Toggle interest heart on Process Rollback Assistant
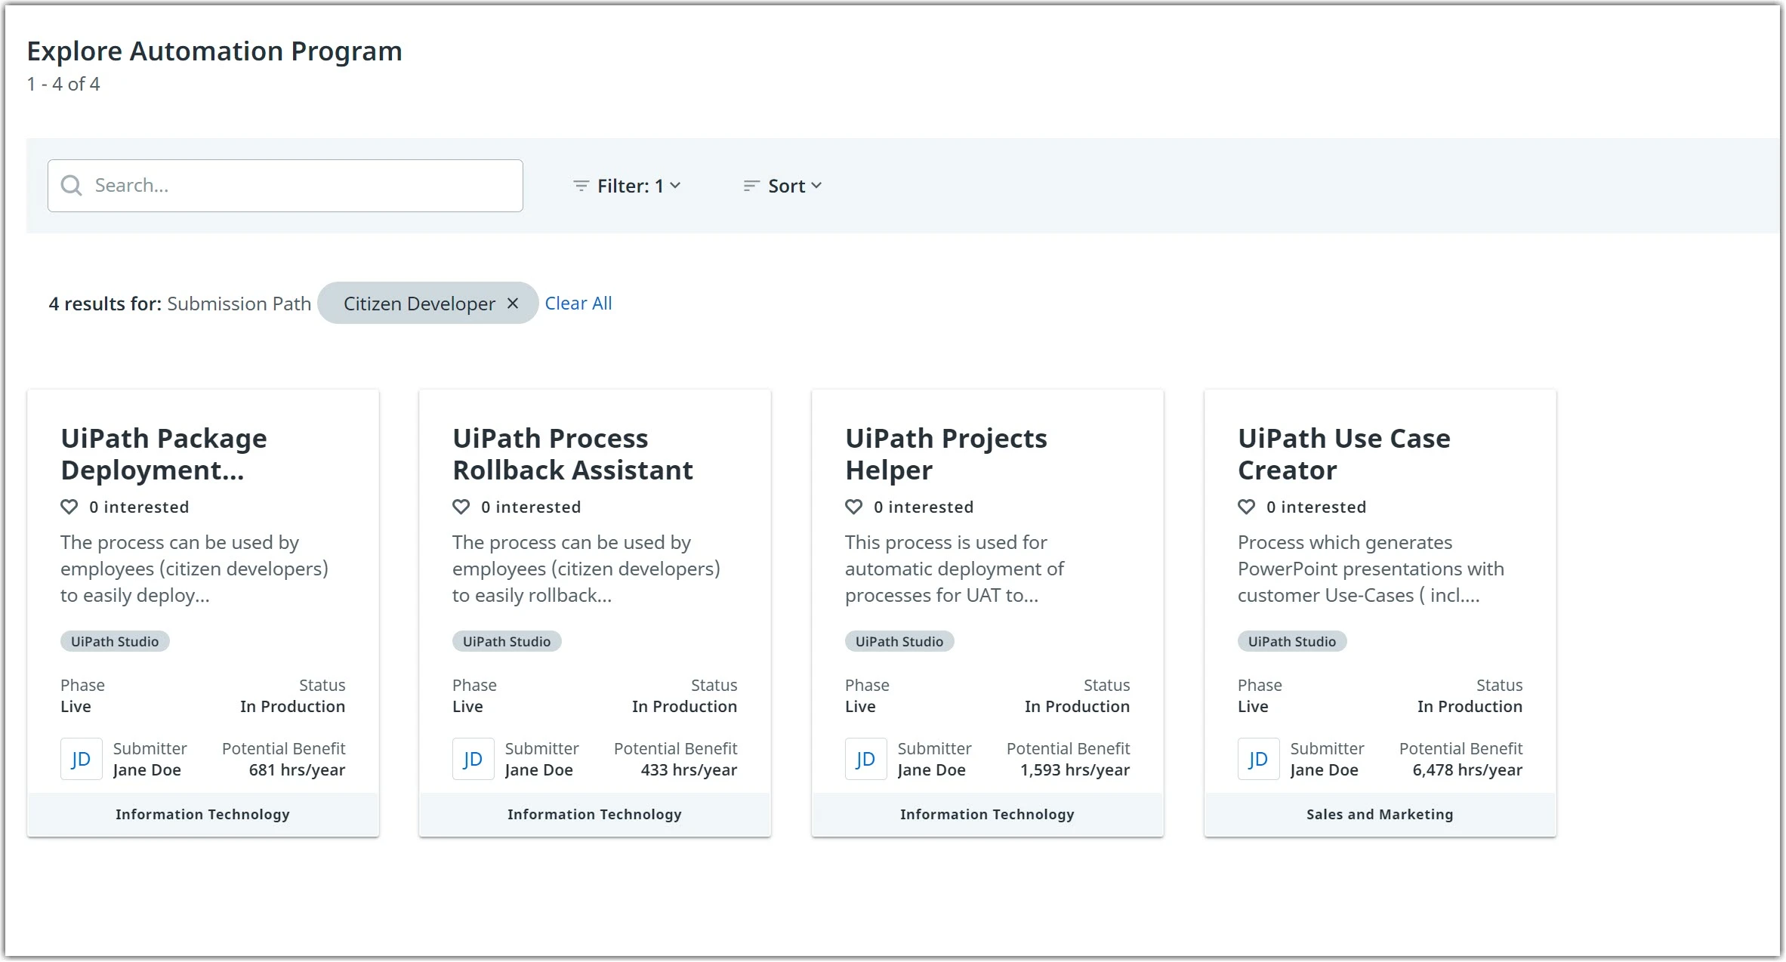This screenshot has height=962, width=1786. tap(461, 507)
